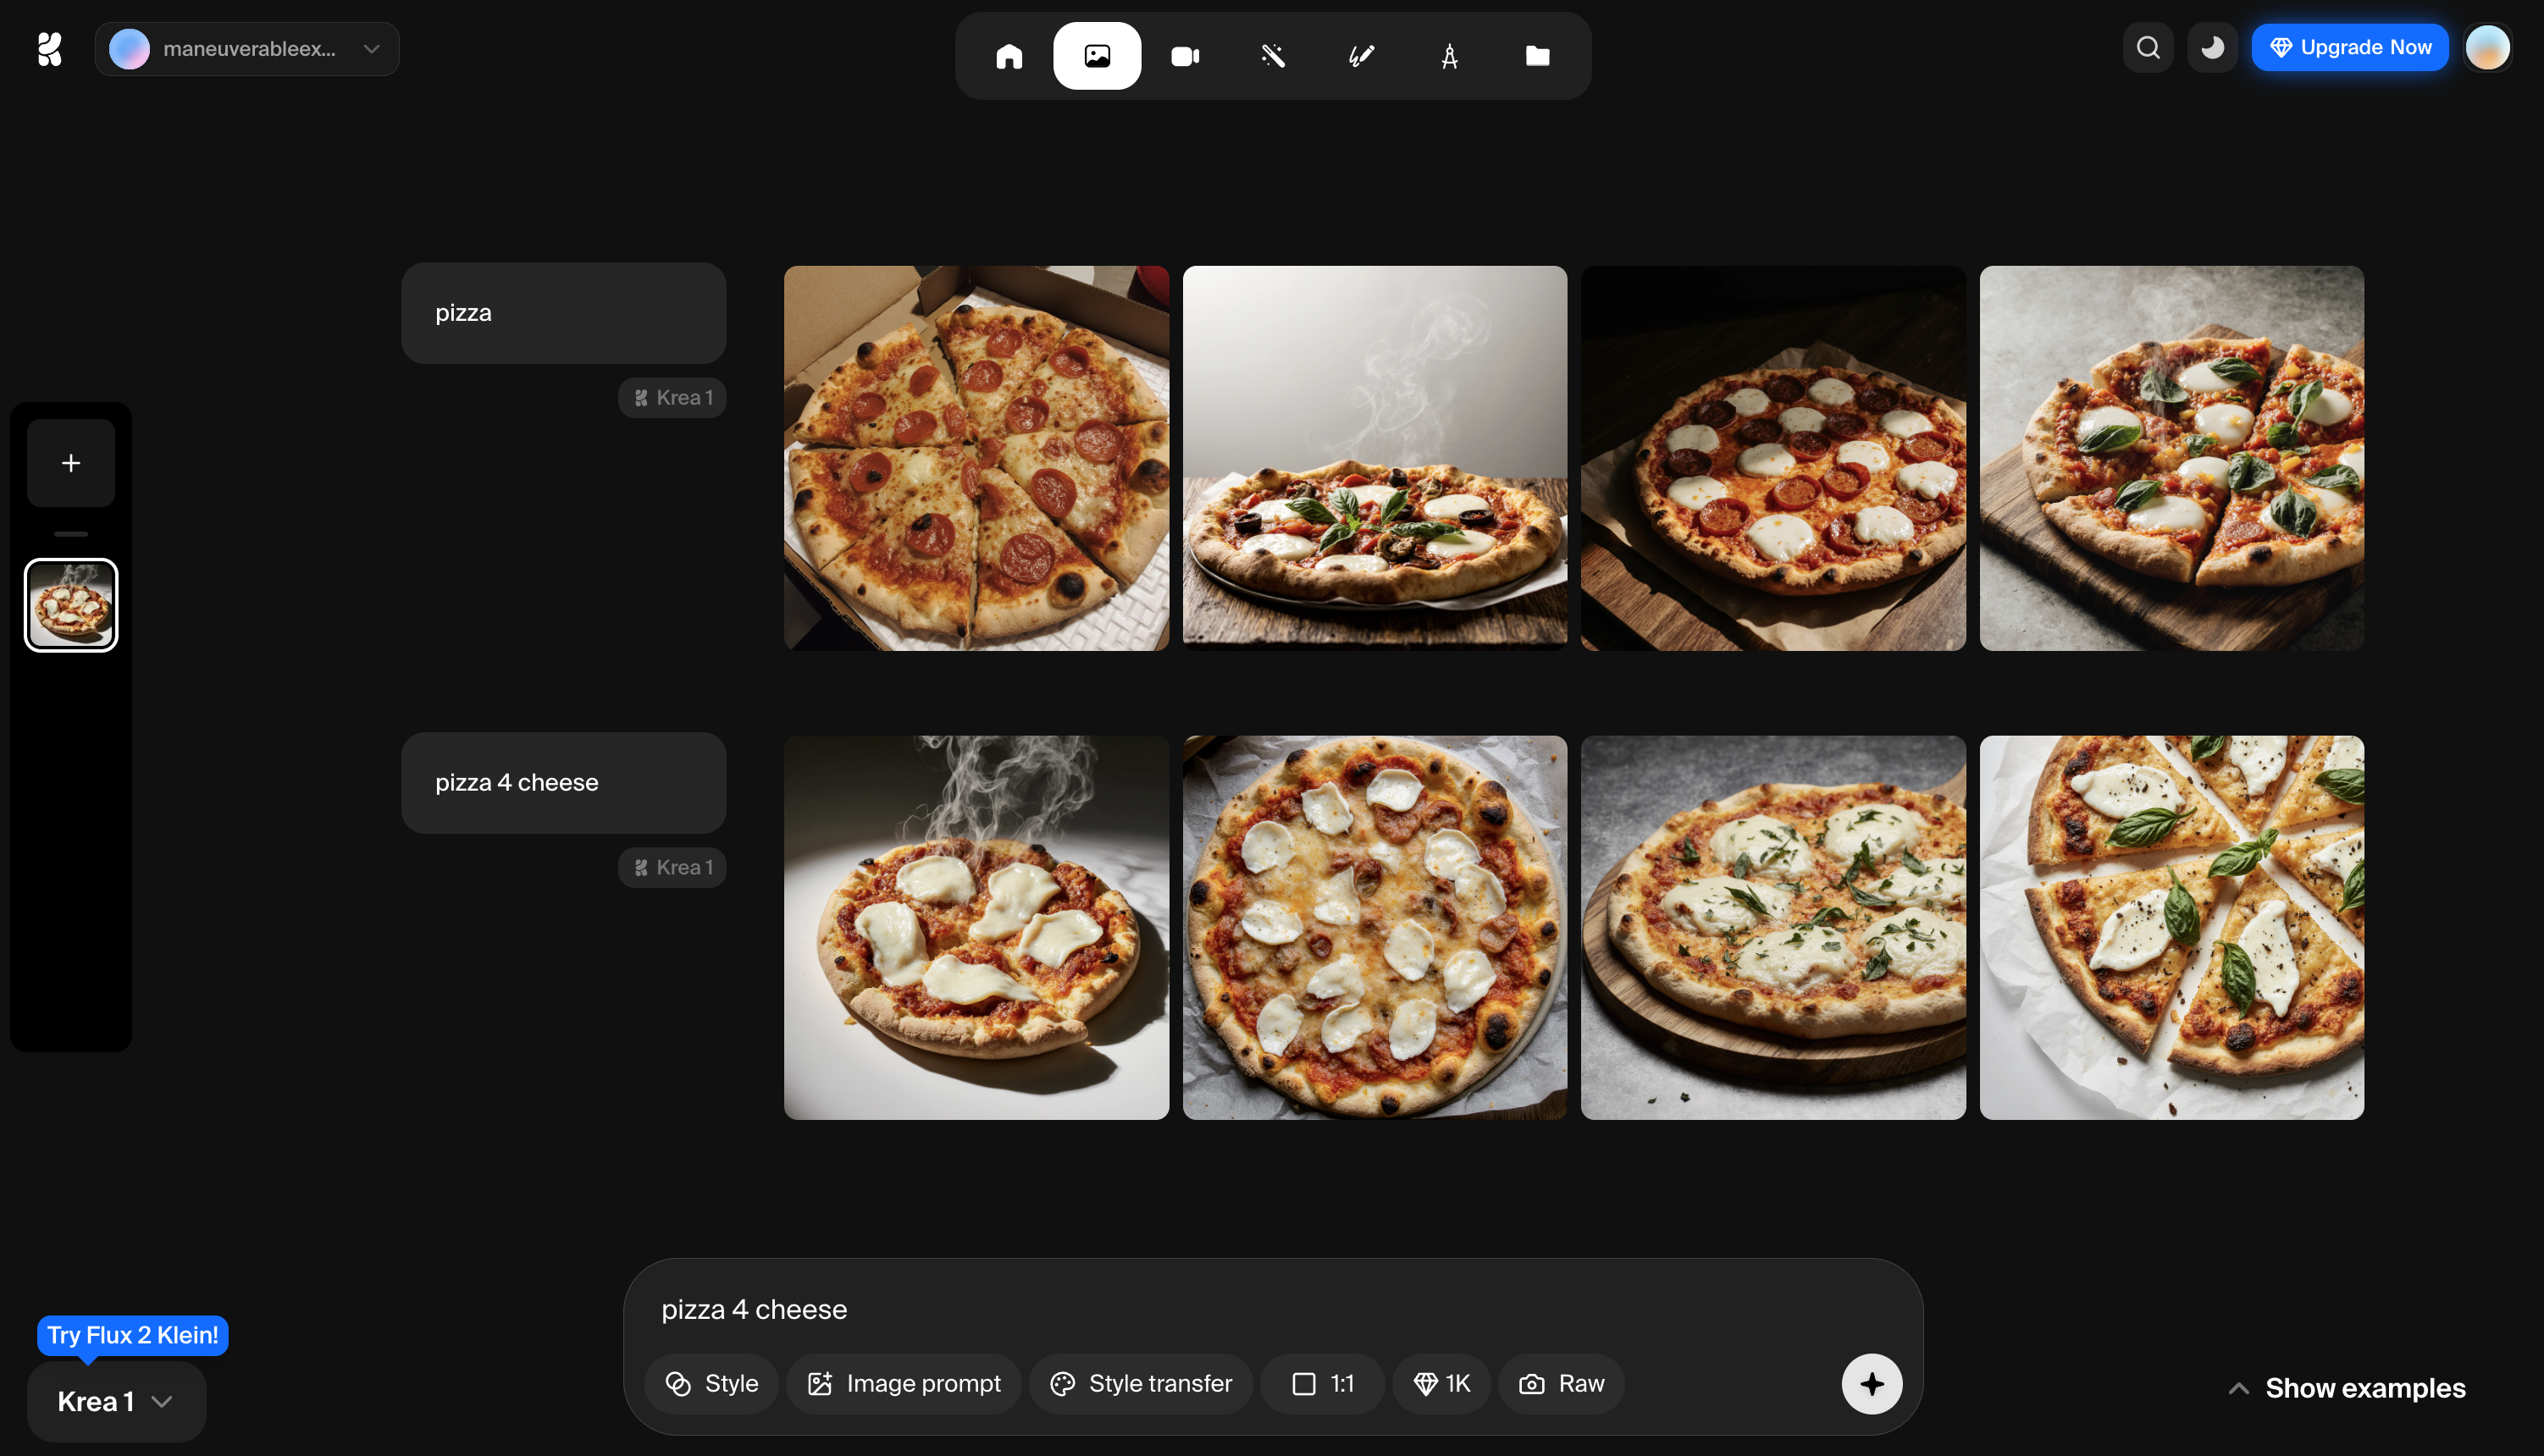Click the generate sparkle button
The height and width of the screenshot is (1456, 2544).
(x=1872, y=1384)
